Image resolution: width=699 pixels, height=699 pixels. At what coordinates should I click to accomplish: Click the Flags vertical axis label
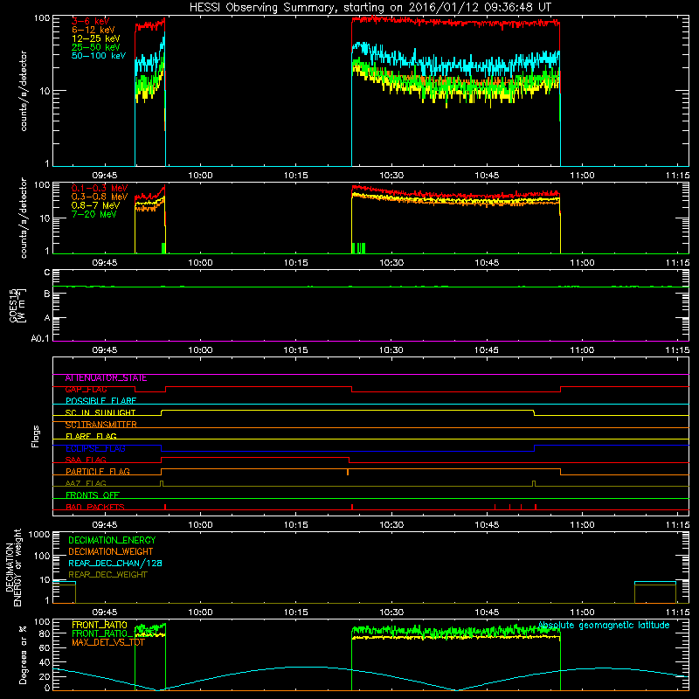35,436
